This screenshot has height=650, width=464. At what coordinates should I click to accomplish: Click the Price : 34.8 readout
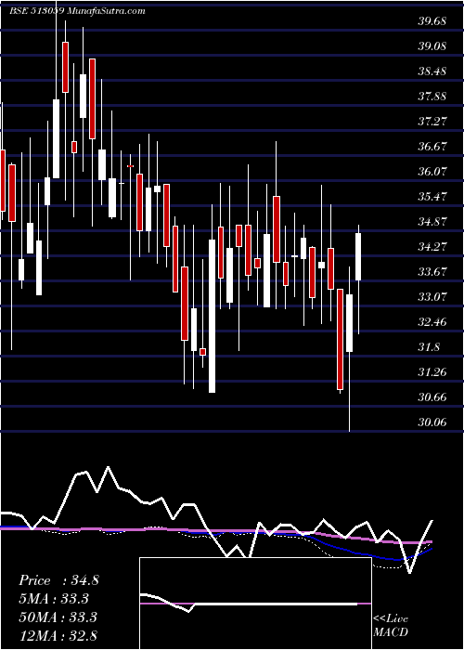point(58,580)
